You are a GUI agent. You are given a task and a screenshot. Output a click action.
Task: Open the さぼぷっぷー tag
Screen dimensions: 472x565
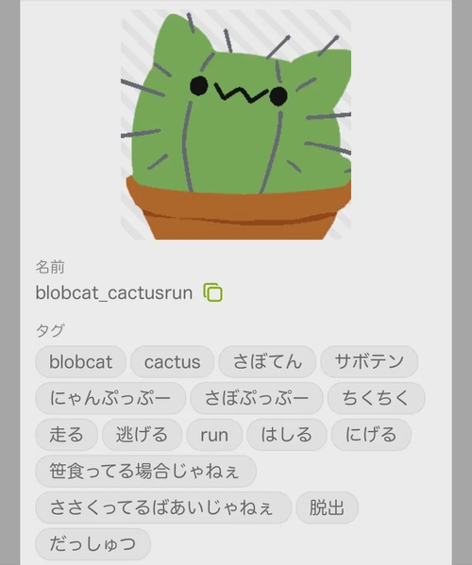pyautogui.click(x=257, y=398)
